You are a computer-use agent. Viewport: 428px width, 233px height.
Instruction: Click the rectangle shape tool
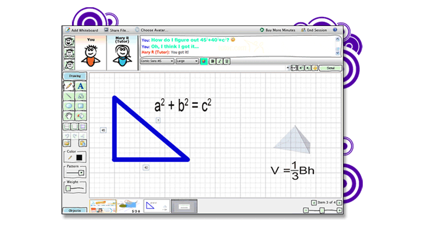click(81, 106)
